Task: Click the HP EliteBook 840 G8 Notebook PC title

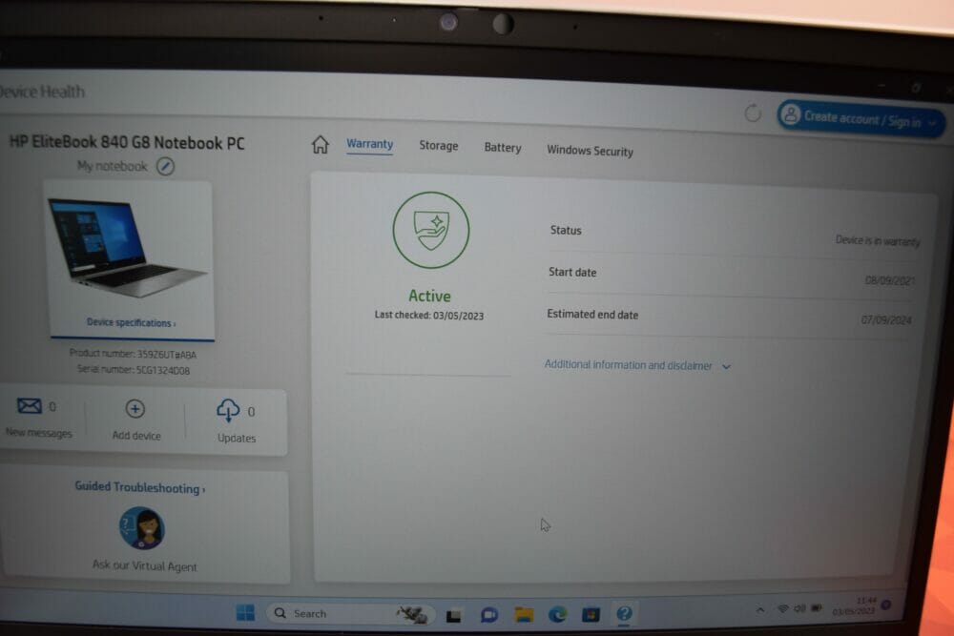Action: [127, 142]
